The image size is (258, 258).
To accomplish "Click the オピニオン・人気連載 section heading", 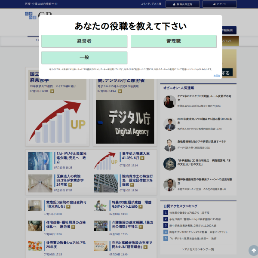I will coord(179,88).
